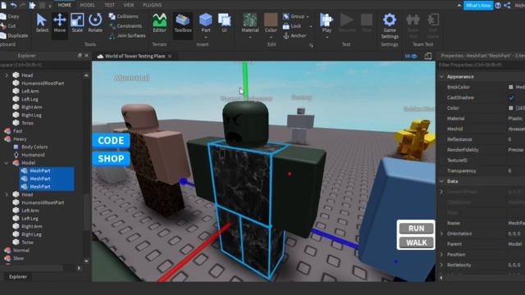Expand the Position property
The height and width of the screenshot is (295, 525).
click(441, 255)
